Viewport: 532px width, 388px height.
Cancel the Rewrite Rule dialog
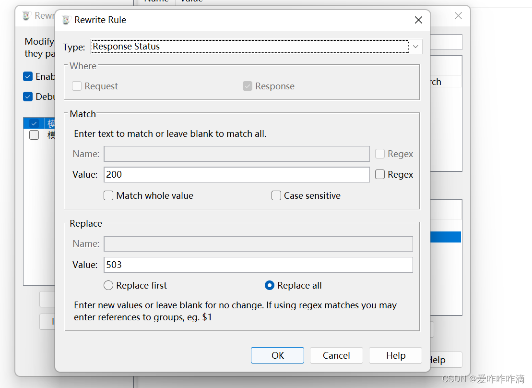tap(336, 355)
